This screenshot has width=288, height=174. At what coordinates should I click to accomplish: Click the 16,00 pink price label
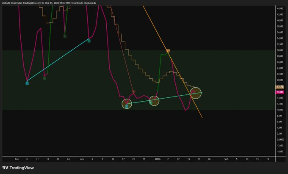point(280,92)
